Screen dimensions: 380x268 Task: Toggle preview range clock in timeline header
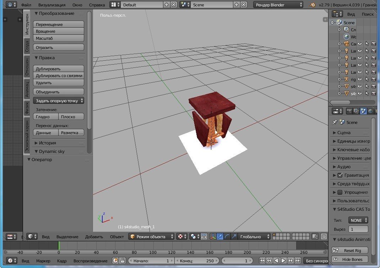115,261
